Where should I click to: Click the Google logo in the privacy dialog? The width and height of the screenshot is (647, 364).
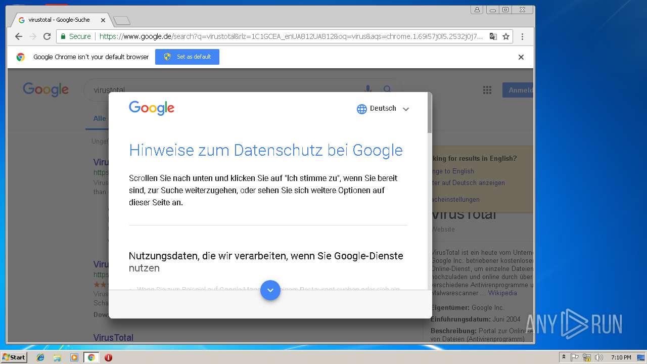(x=152, y=108)
